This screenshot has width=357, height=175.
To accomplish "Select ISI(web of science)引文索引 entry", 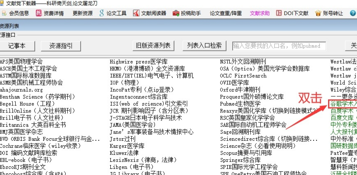I will click(x=149, y=104).
